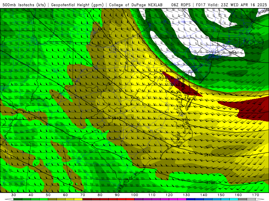The image size is (269, 201).
Task: Click the 140 value on the color scale
Action: [x=204, y=195]
